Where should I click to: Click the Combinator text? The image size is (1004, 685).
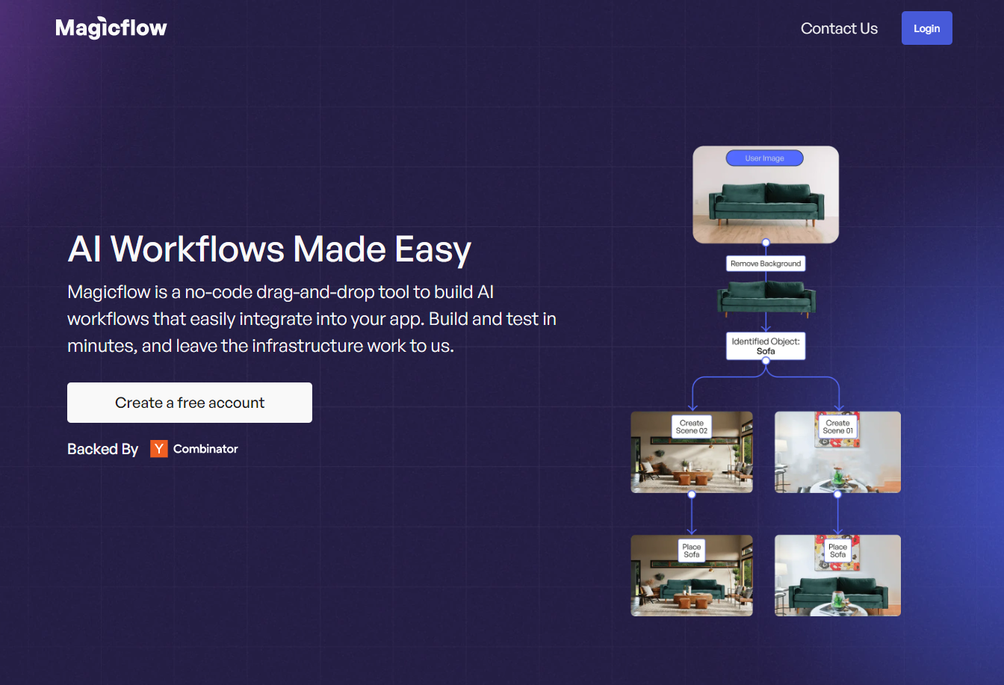click(x=205, y=449)
